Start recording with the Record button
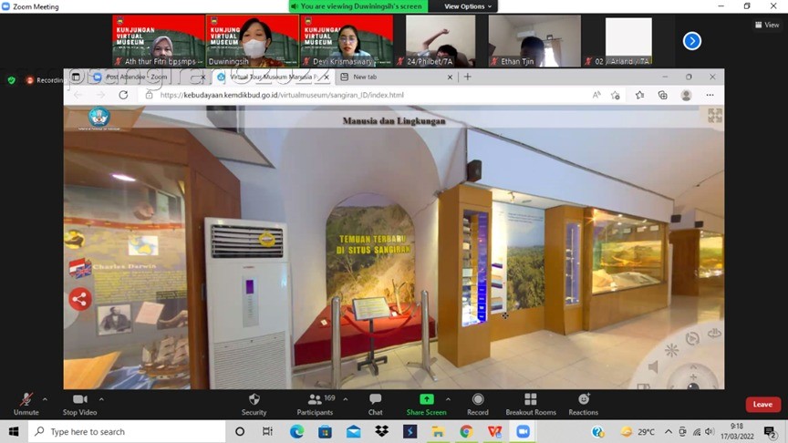The height and width of the screenshot is (443, 788). 477,400
